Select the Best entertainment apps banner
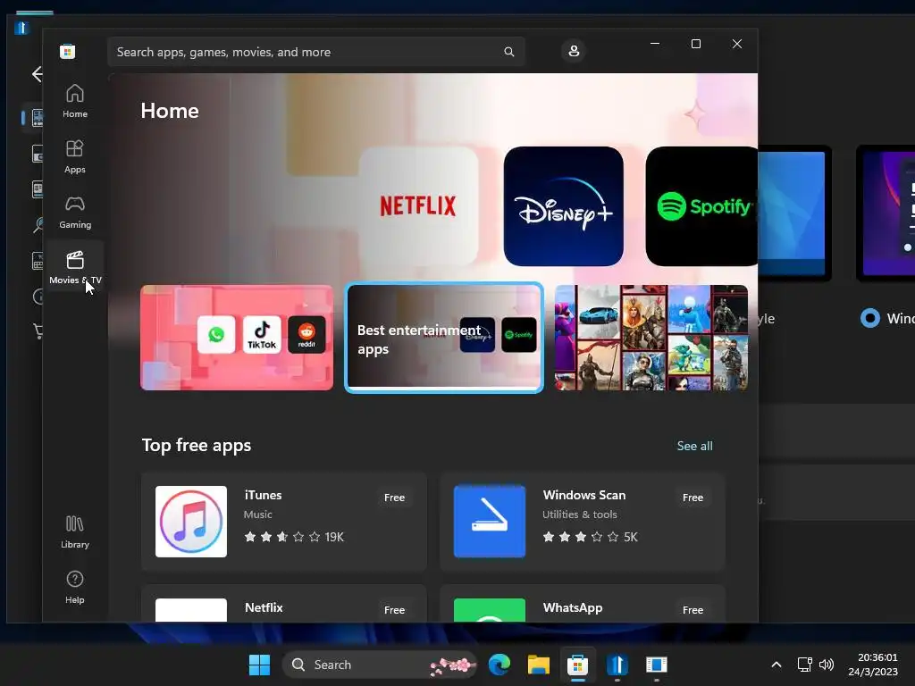915x686 pixels. (x=444, y=338)
